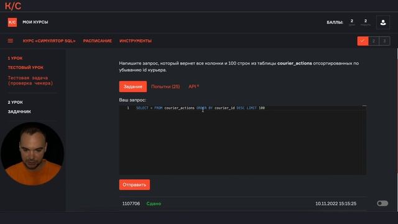Select 2 УРОК in sidebar
Viewport: 398px width, 224px height.
[x=15, y=102]
